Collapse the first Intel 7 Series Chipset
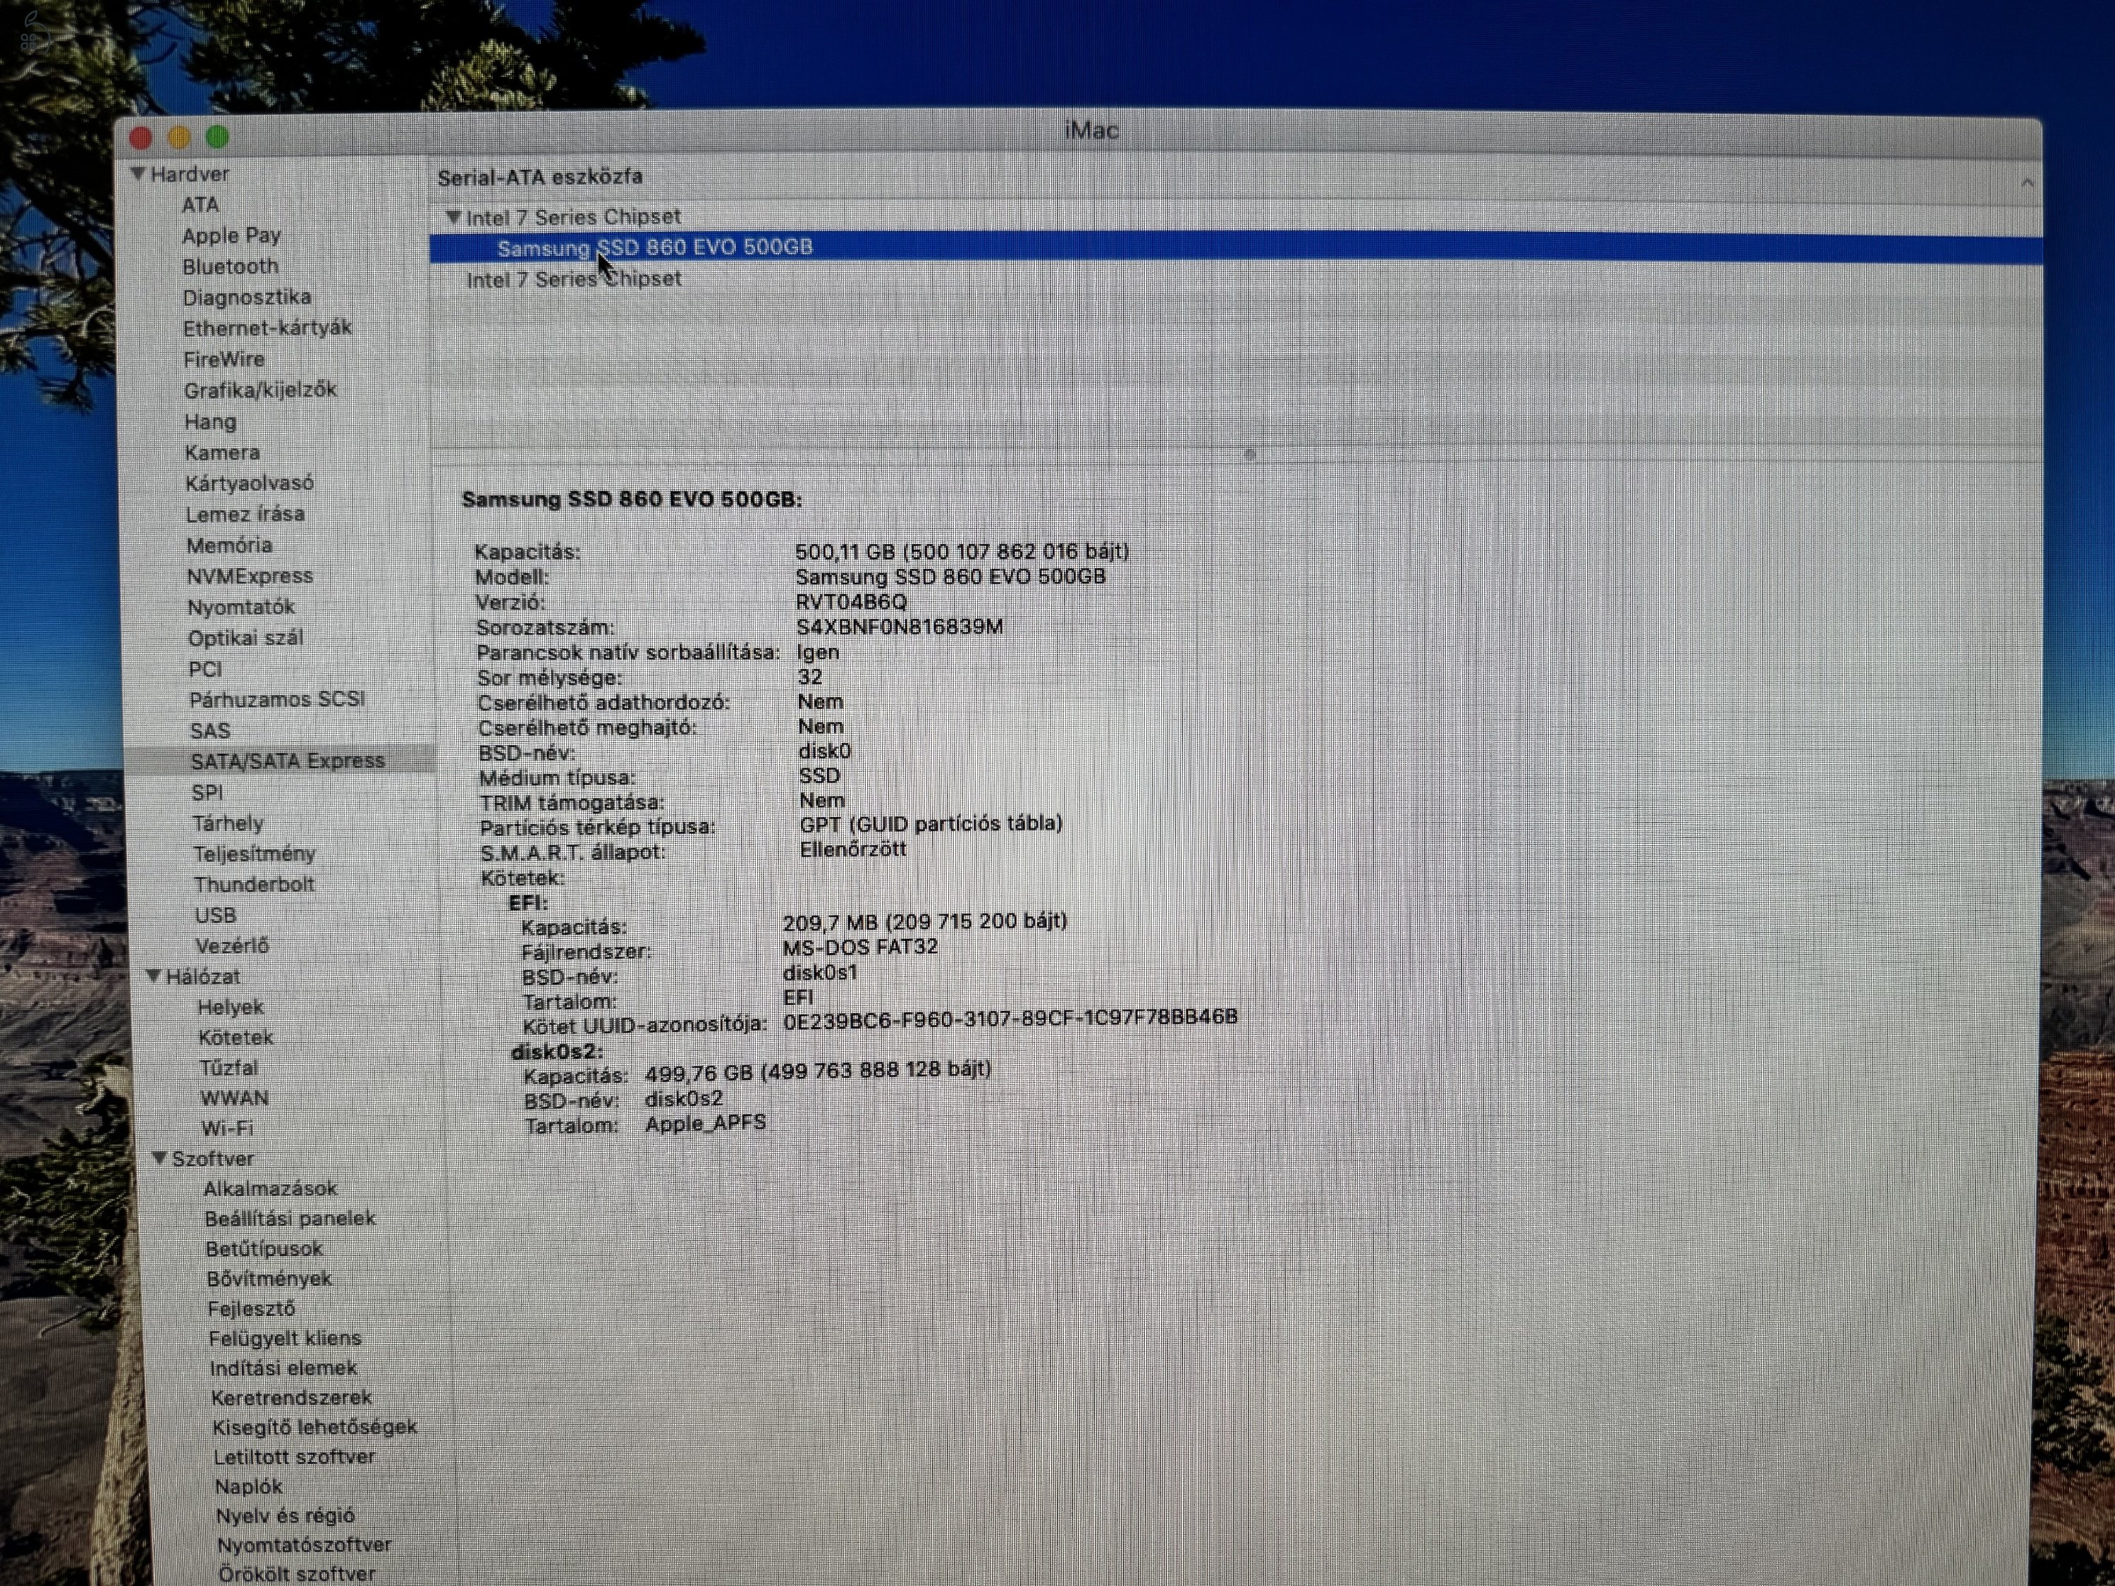Image resolution: width=2115 pixels, height=1586 pixels. point(453,217)
